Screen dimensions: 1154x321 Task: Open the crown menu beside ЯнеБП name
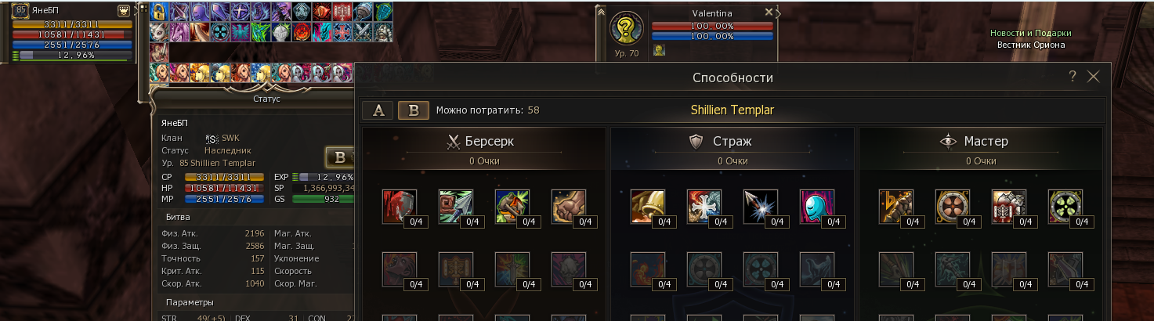pos(123,11)
